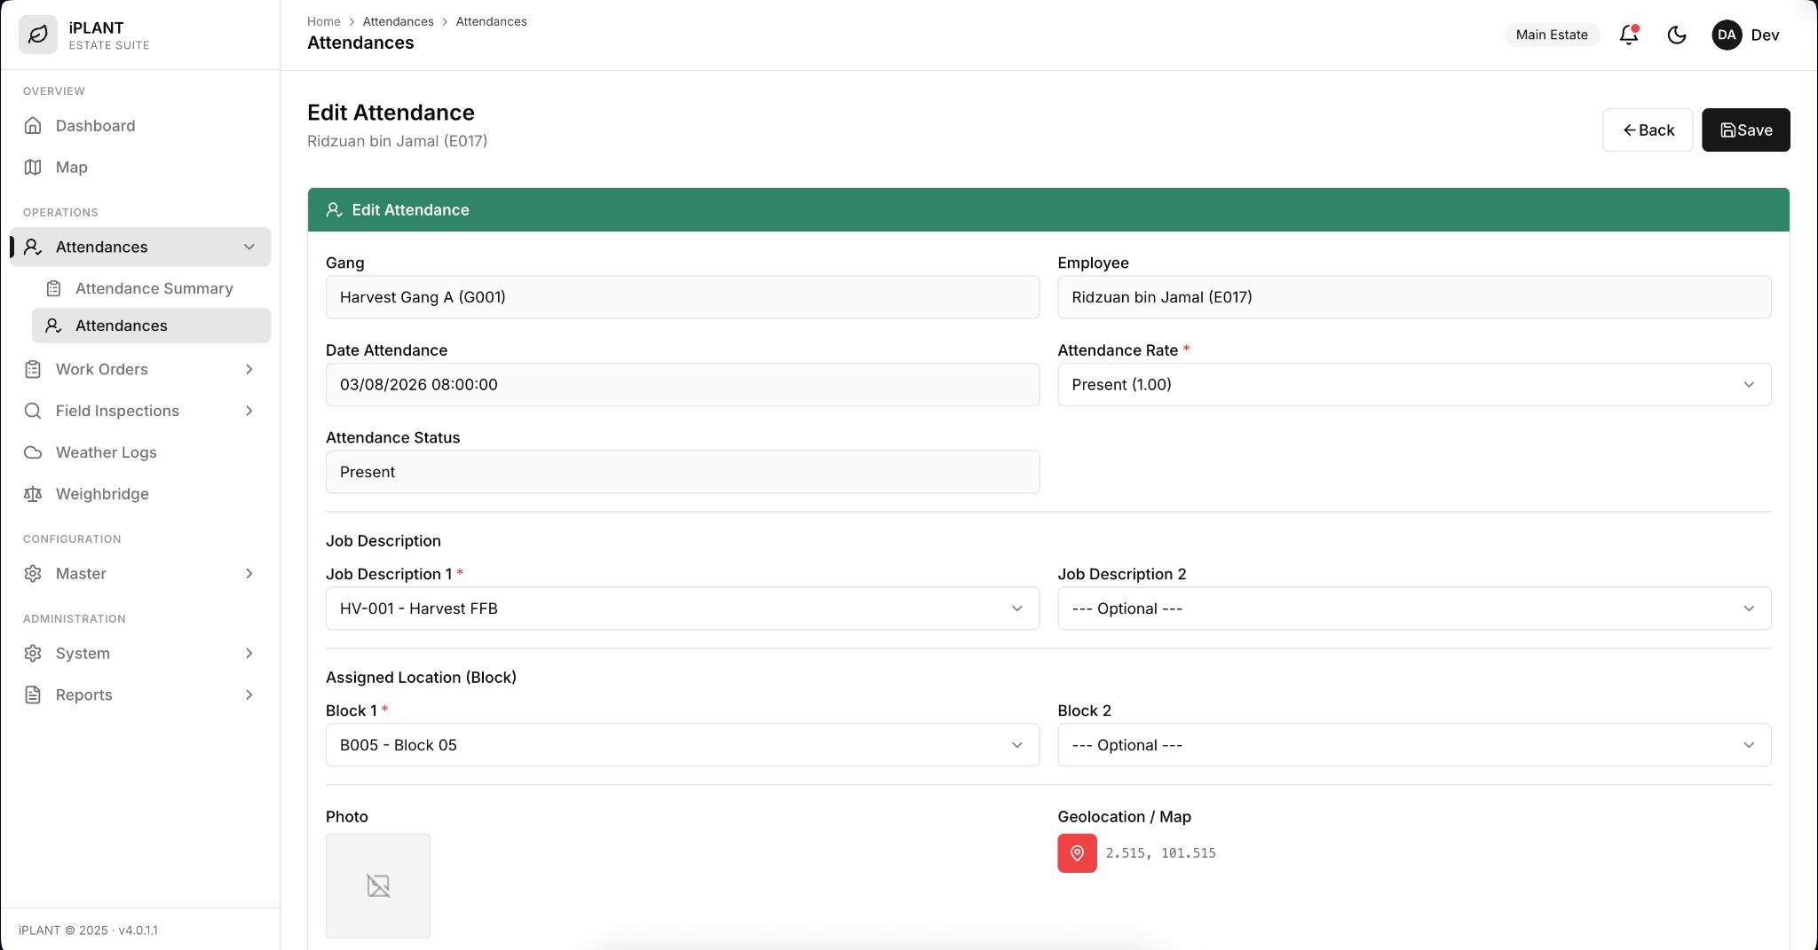
Task: Click the Field Inspections magnifier icon
Action: [33, 411]
